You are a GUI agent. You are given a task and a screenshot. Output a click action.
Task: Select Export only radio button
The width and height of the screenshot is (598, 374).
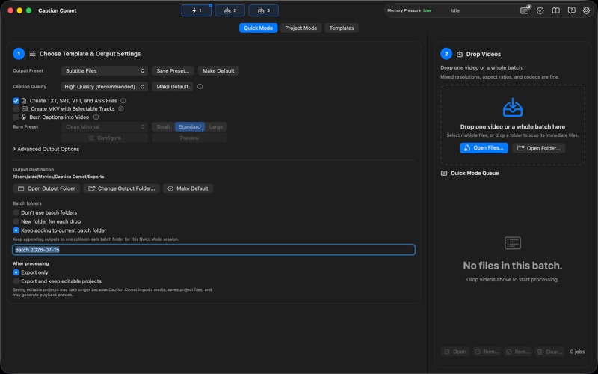click(16, 272)
